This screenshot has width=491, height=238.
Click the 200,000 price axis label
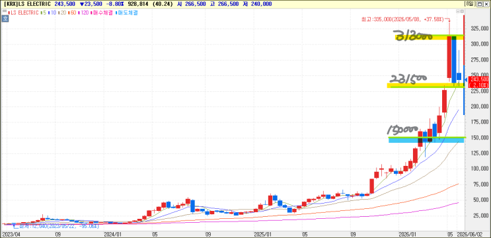click(x=479, y=106)
